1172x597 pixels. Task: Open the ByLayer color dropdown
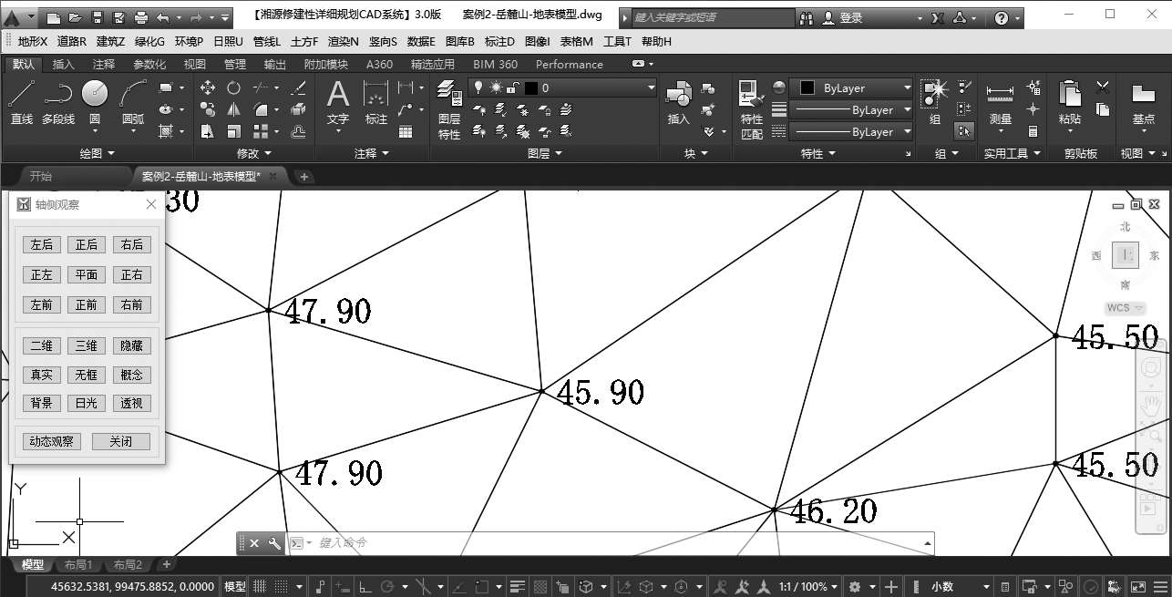pos(852,87)
